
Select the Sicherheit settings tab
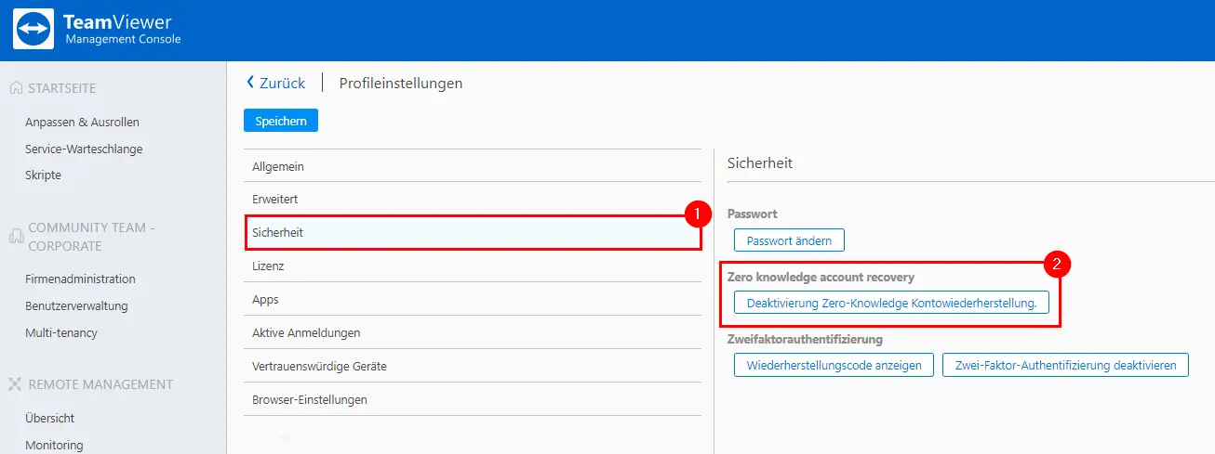click(473, 232)
